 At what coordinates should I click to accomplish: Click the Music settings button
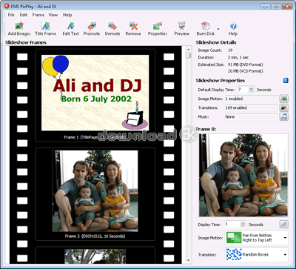coord(284,116)
